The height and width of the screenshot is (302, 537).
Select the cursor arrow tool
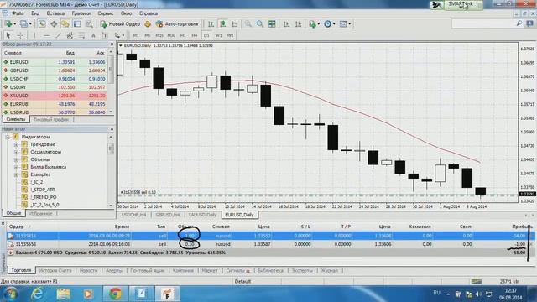pos(8,35)
